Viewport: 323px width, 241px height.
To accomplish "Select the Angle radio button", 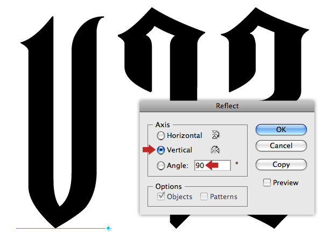I will pos(160,166).
